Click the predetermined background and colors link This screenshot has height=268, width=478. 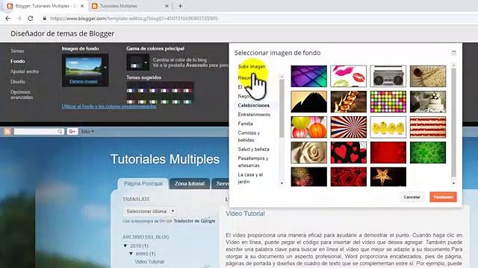click(109, 106)
